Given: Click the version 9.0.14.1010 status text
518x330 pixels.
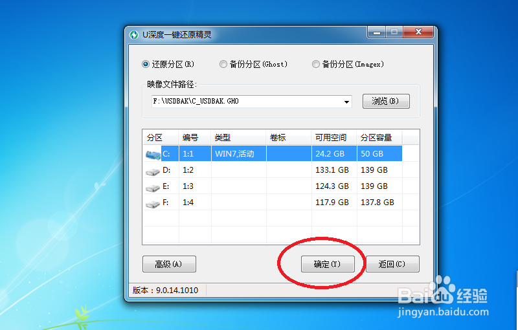Looking at the screenshot, I should tap(165, 291).
